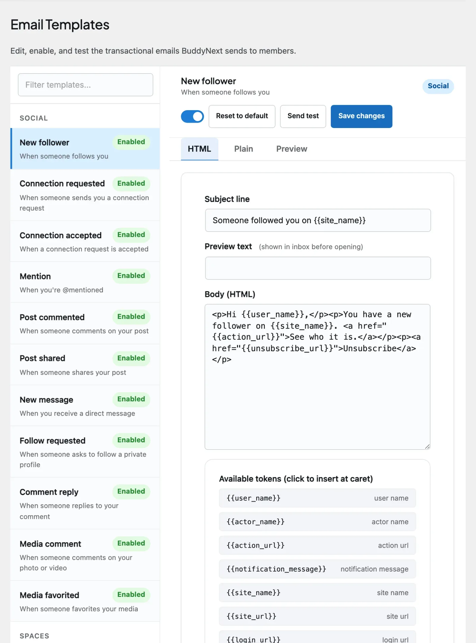Click inside the Body (HTML) textarea
The width and height of the screenshot is (476, 643).
(317, 377)
